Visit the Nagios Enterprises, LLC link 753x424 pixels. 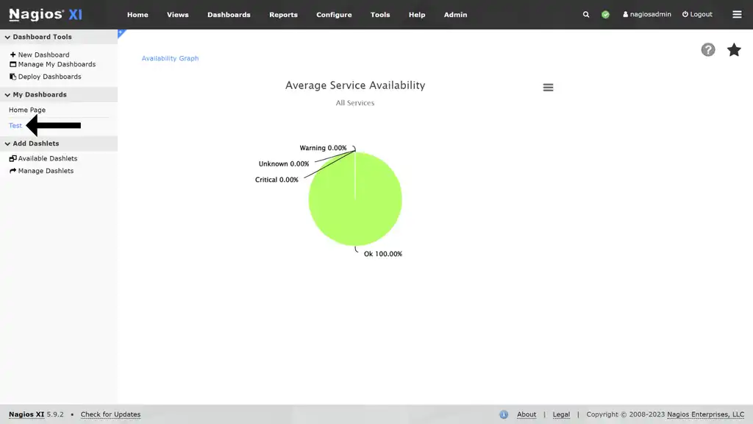click(x=705, y=414)
